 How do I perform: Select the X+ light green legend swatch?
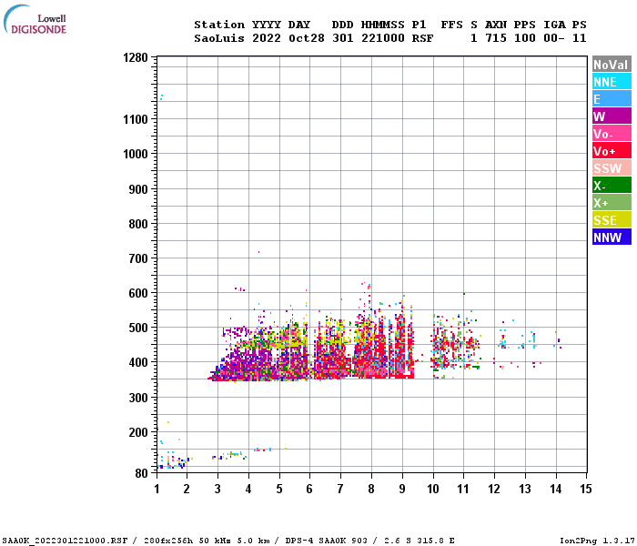click(x=612, y=203)
